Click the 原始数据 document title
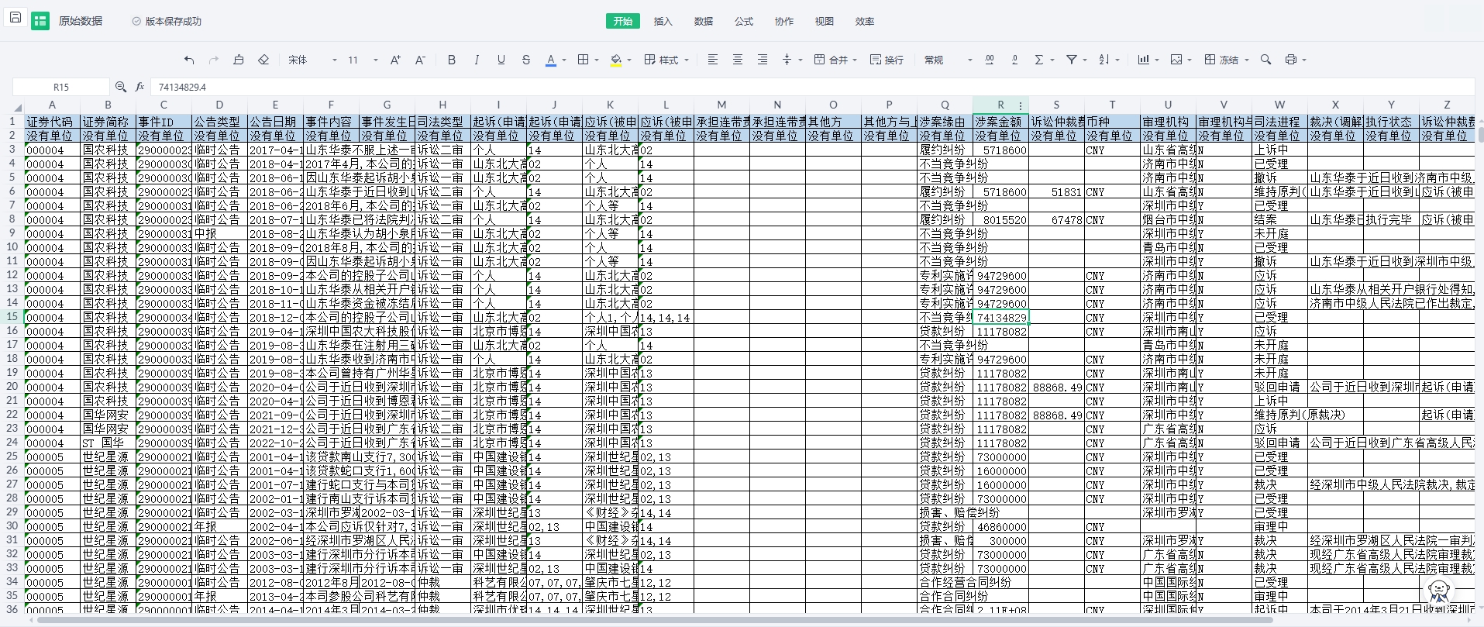 [x=81, y=21]
